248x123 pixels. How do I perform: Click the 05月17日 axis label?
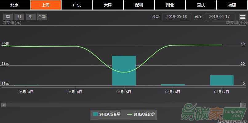222,92
